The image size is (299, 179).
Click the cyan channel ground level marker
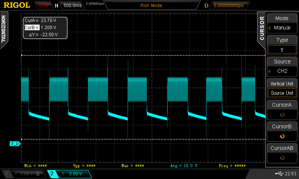coord(15,144)
